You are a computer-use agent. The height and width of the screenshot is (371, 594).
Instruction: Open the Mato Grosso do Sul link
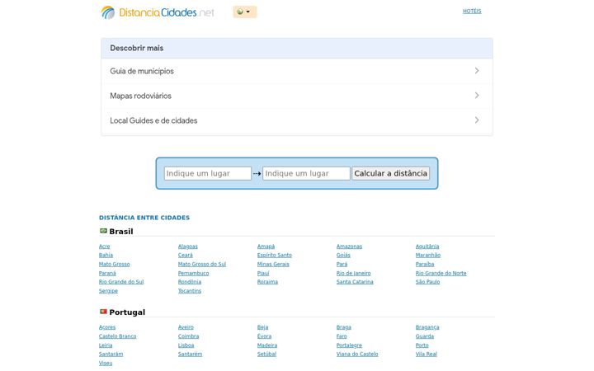point(202,265)
